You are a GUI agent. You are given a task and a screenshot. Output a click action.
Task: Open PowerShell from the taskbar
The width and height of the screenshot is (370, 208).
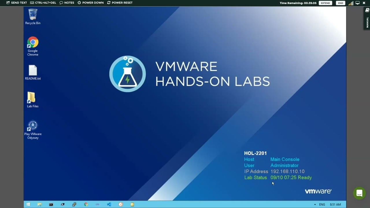[62, 204]
